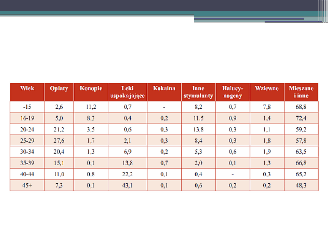Click the 27,6 value in Opiaty
This screenshot has height=246, width=328.
tap(59, 141)
